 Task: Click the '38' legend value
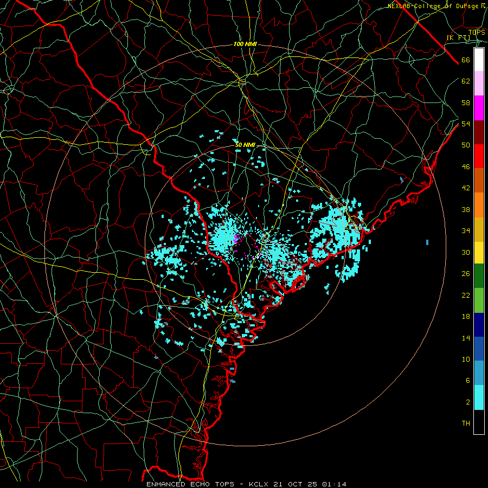(466, 209)
